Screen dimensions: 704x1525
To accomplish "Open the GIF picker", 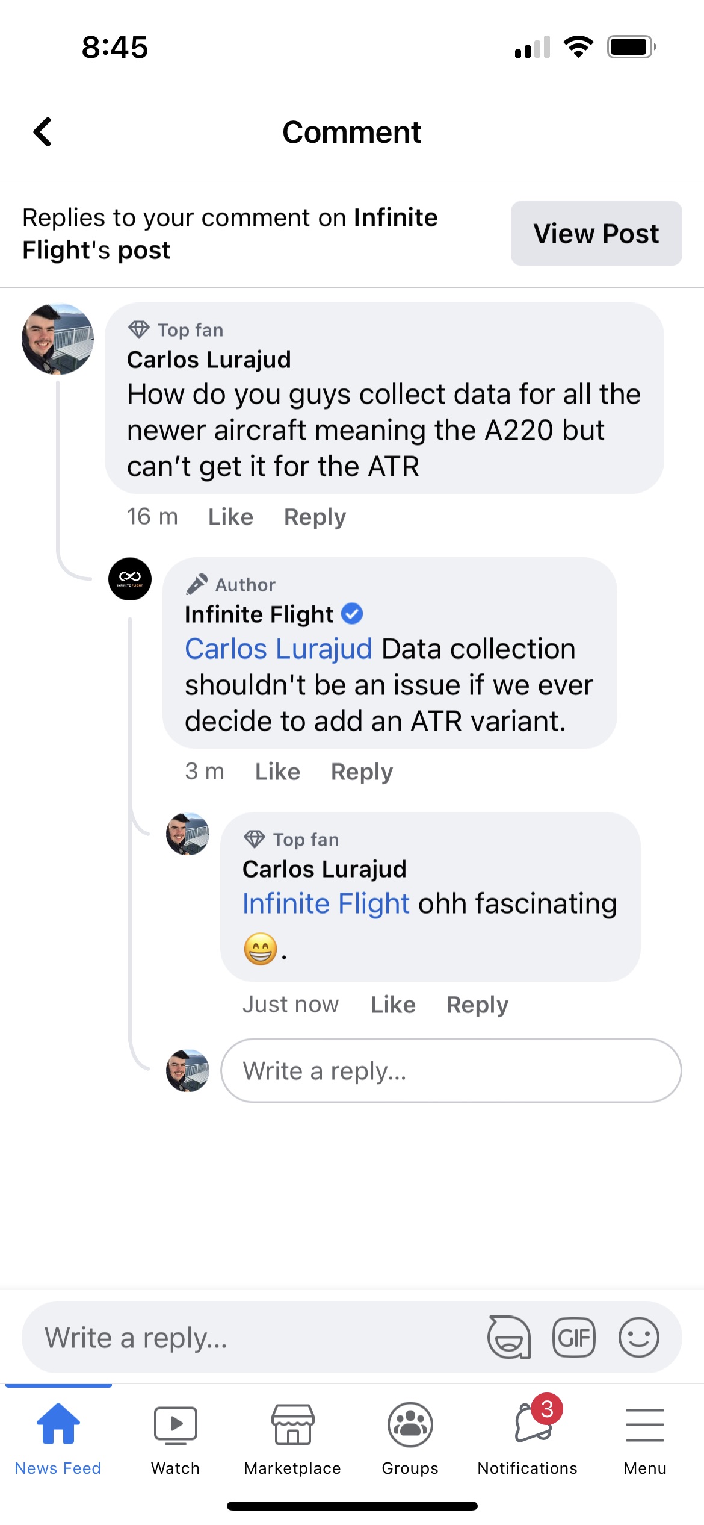I will [x=573, y=1337].
